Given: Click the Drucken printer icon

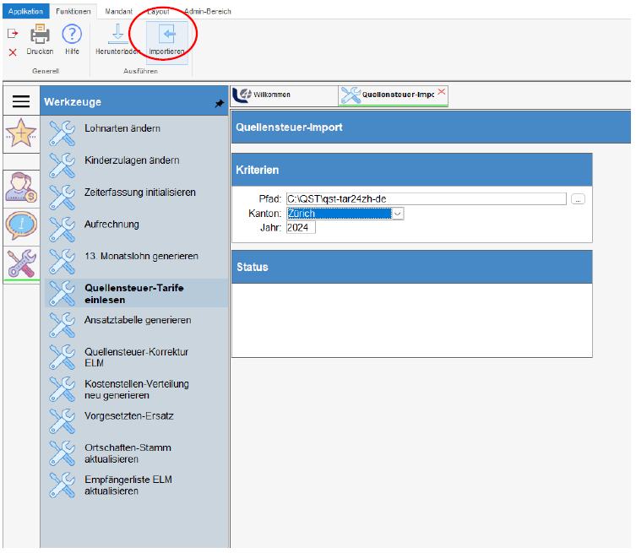Looking at the screenshot, I should pos(40,35).
